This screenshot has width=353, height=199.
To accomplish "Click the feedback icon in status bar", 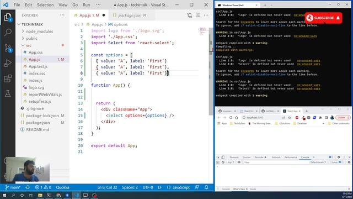I will (197, 187).
